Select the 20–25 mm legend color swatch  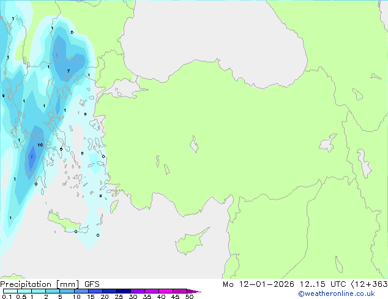[110, 291]
